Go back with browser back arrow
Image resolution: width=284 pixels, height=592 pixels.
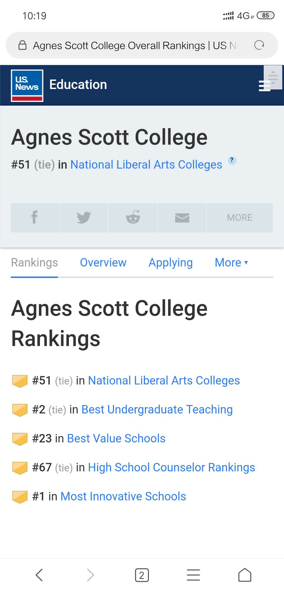tap(39, 575)
